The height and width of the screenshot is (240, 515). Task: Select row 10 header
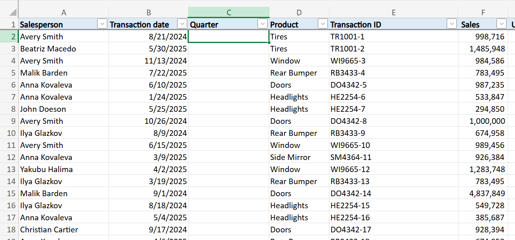click(9, 133)
